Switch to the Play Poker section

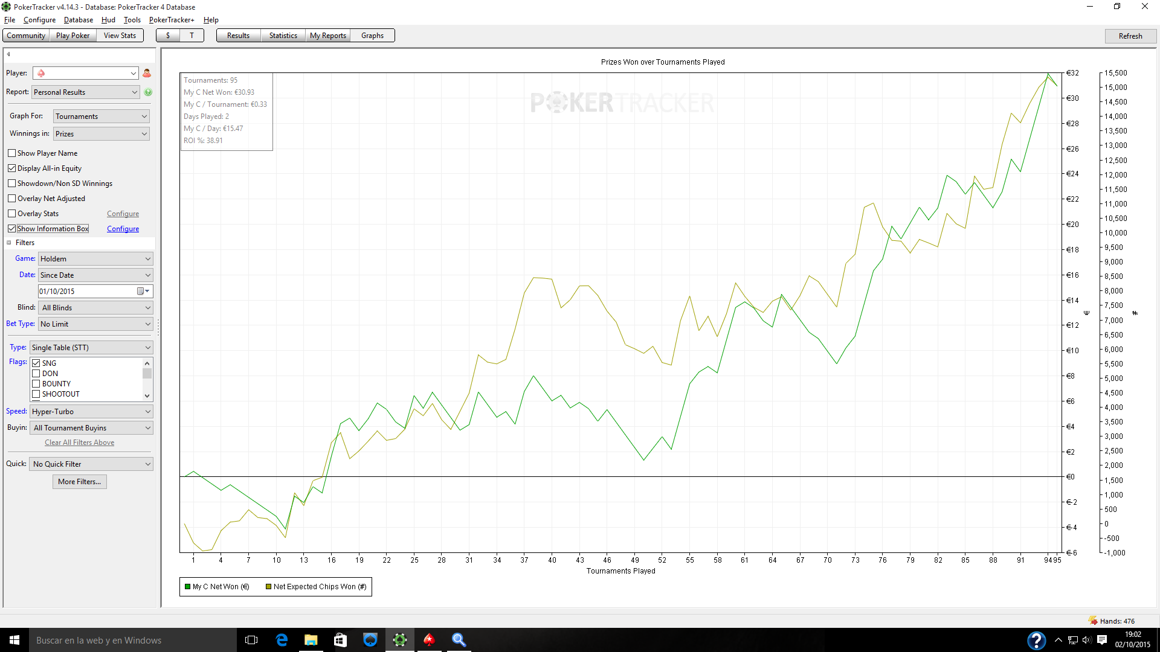click(72, 36)
